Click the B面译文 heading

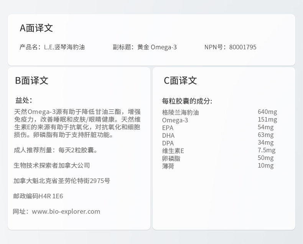coord(32,81)
